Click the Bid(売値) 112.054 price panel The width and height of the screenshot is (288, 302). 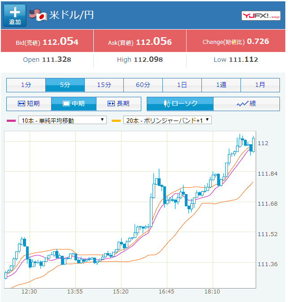pos(47,42)
